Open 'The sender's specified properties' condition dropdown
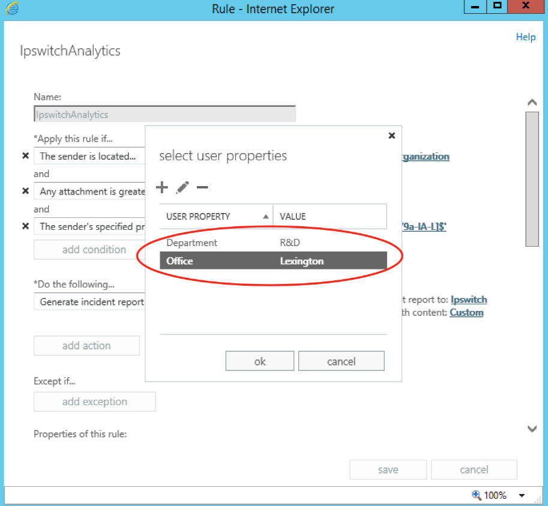 (89, 226)
